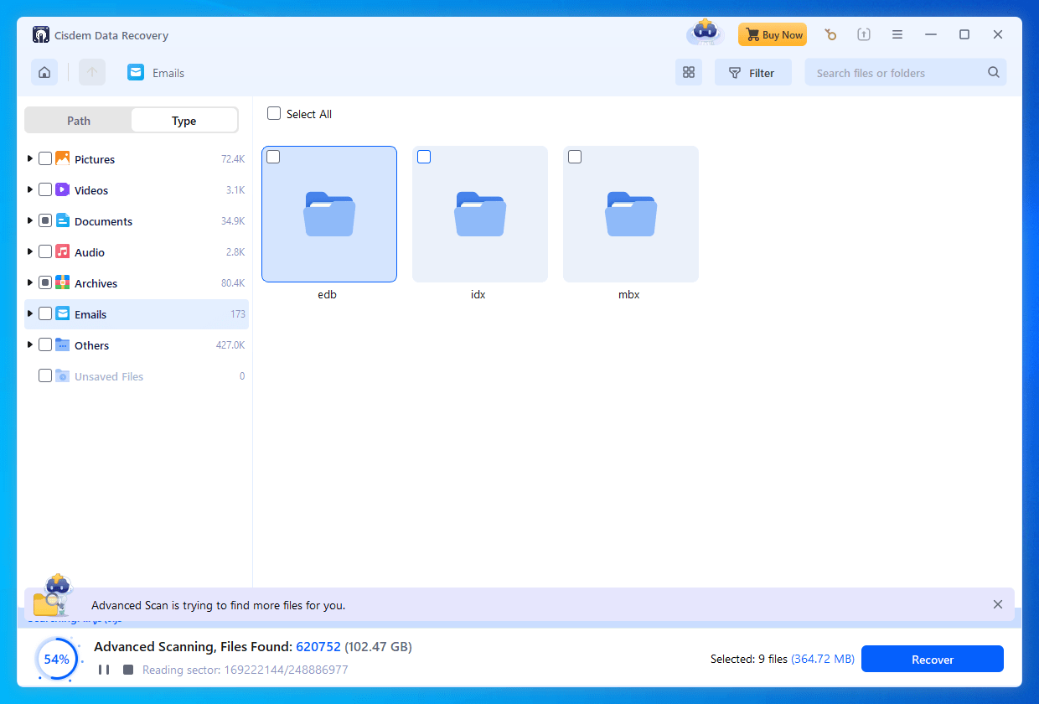Switch to grid view layout icon

point(689,73)
